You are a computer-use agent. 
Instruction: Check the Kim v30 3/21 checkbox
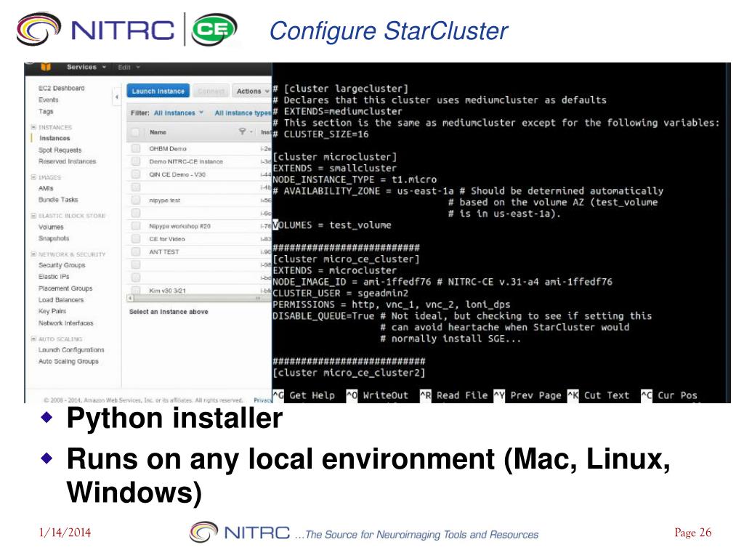click(x=136, y=290)
